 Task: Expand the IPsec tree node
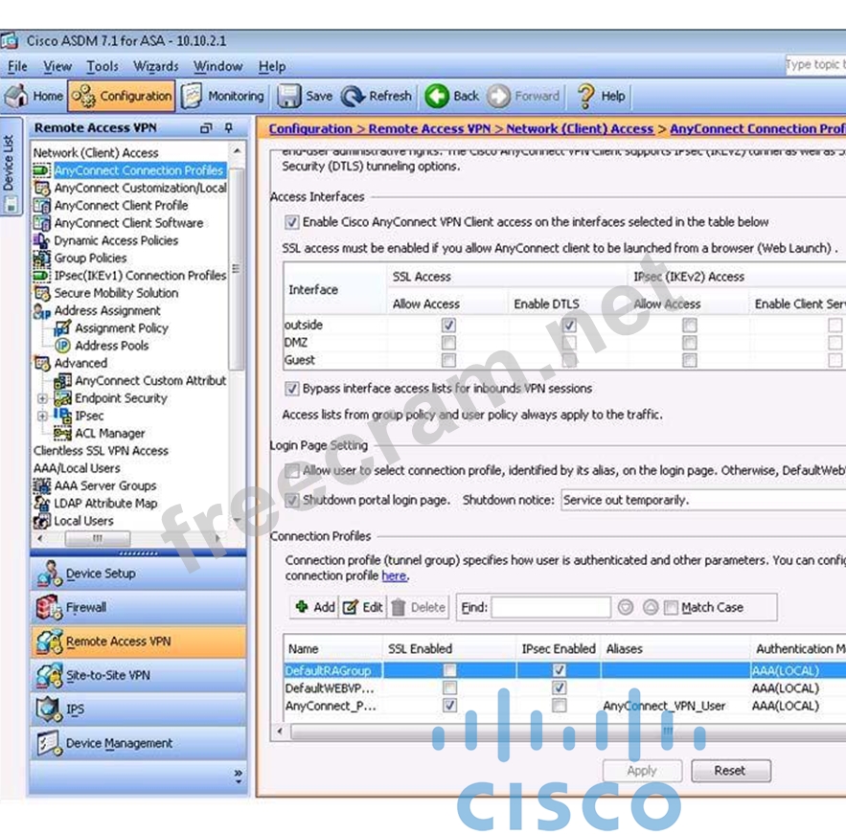coord(42,416)
